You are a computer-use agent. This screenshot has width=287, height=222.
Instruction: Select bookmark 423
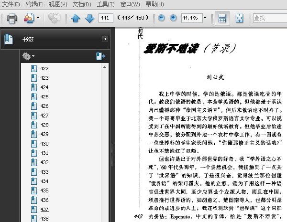[x=44, y=78]
